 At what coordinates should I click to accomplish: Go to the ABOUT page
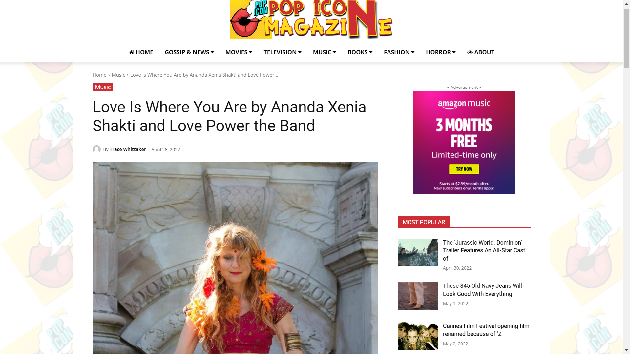point(481,52)
